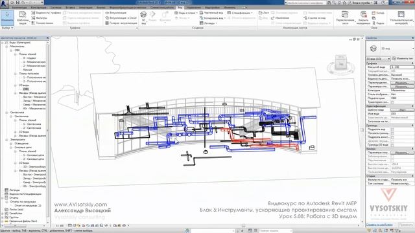
Task: Switch to Аннотации ribbon tab
Action: tap(86, 8)
